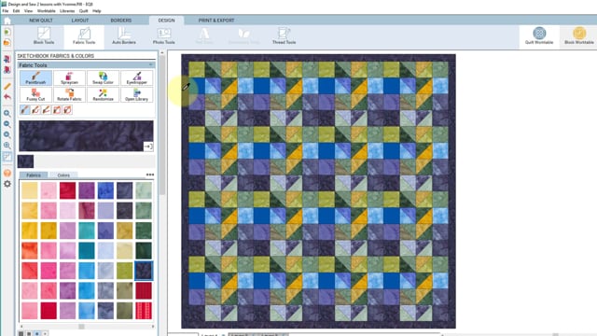597x336 pixels.
Task: Create a new project from the sidebar
Action: pyautogui.click(x=7, y=32)
